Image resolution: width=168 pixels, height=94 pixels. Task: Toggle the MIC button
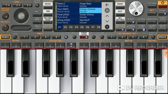[x=37, y=15]
